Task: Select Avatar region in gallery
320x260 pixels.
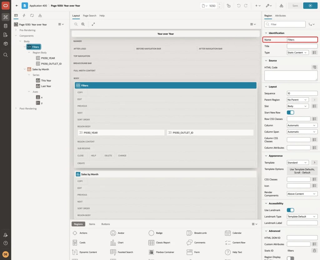Action: pyautogui.click(x=117, y=233)
